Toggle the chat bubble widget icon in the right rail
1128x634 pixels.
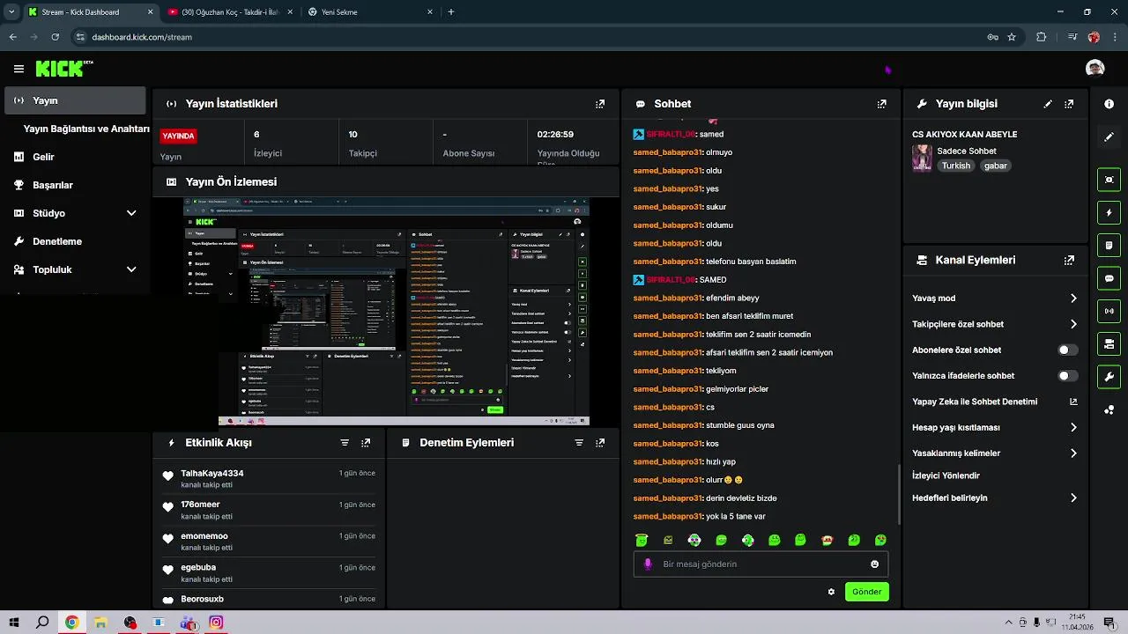(x=1109, y=278)
